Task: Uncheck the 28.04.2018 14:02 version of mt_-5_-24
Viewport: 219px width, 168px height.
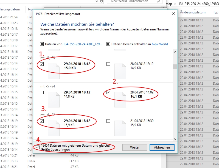Action: pyautogui.click(x=108, y=93)
